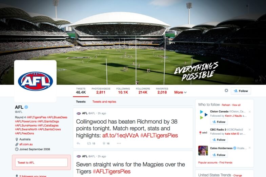Open the Photos/Videos 2,811 tab

[101, 91]
